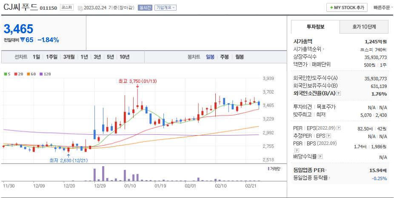394x198 pixels.
Task: Click the 외국인보유주식수 value 631,139
Action: coord(378,86)
